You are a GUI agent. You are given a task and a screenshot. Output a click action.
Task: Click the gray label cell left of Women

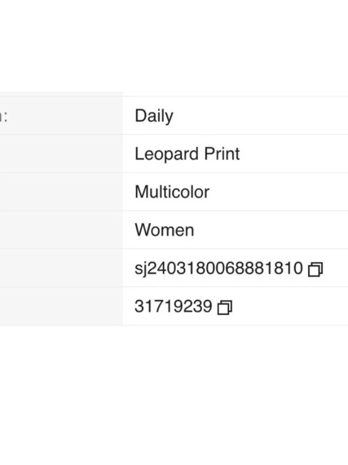coord(61,230)
